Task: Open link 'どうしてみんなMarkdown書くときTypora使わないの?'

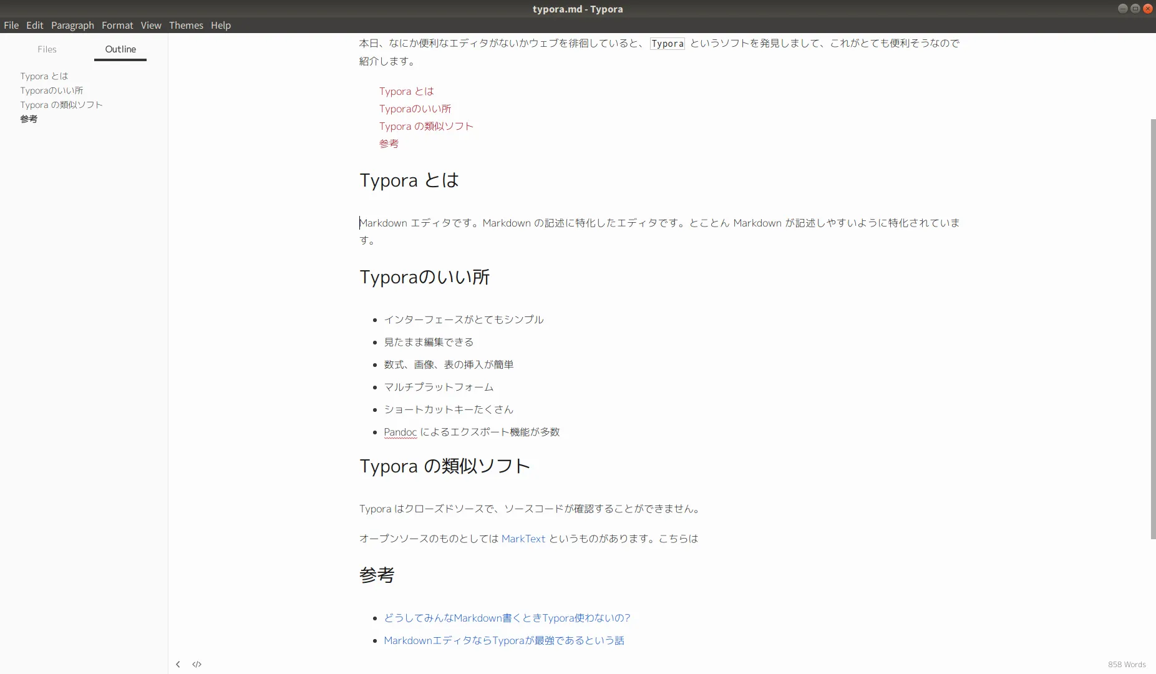Action: coord(507,618)
